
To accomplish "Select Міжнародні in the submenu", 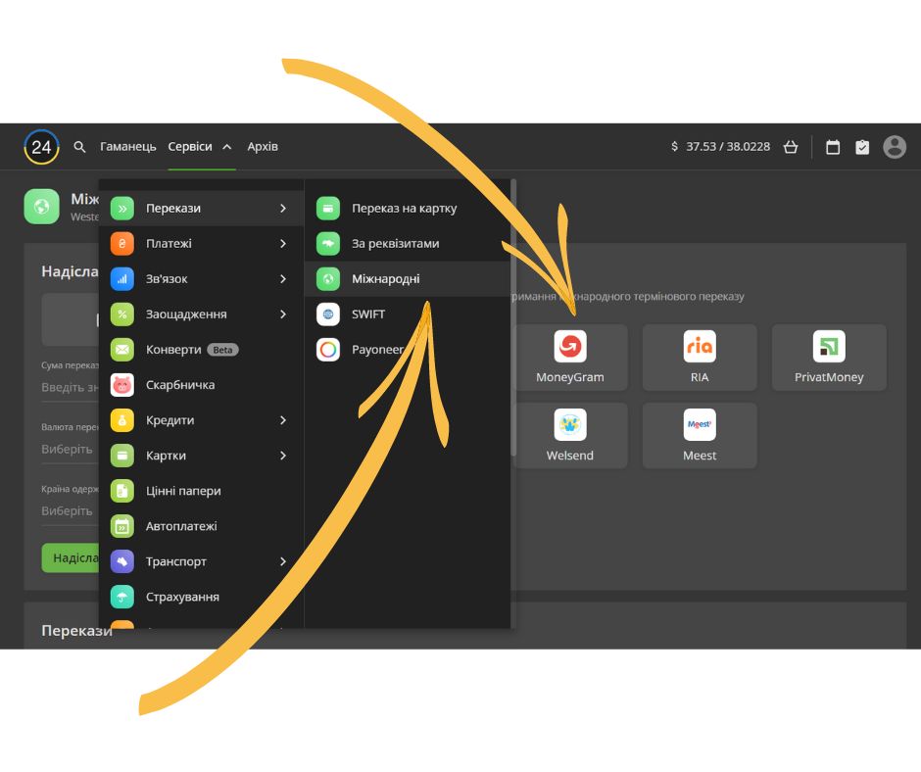I will 386,279.
